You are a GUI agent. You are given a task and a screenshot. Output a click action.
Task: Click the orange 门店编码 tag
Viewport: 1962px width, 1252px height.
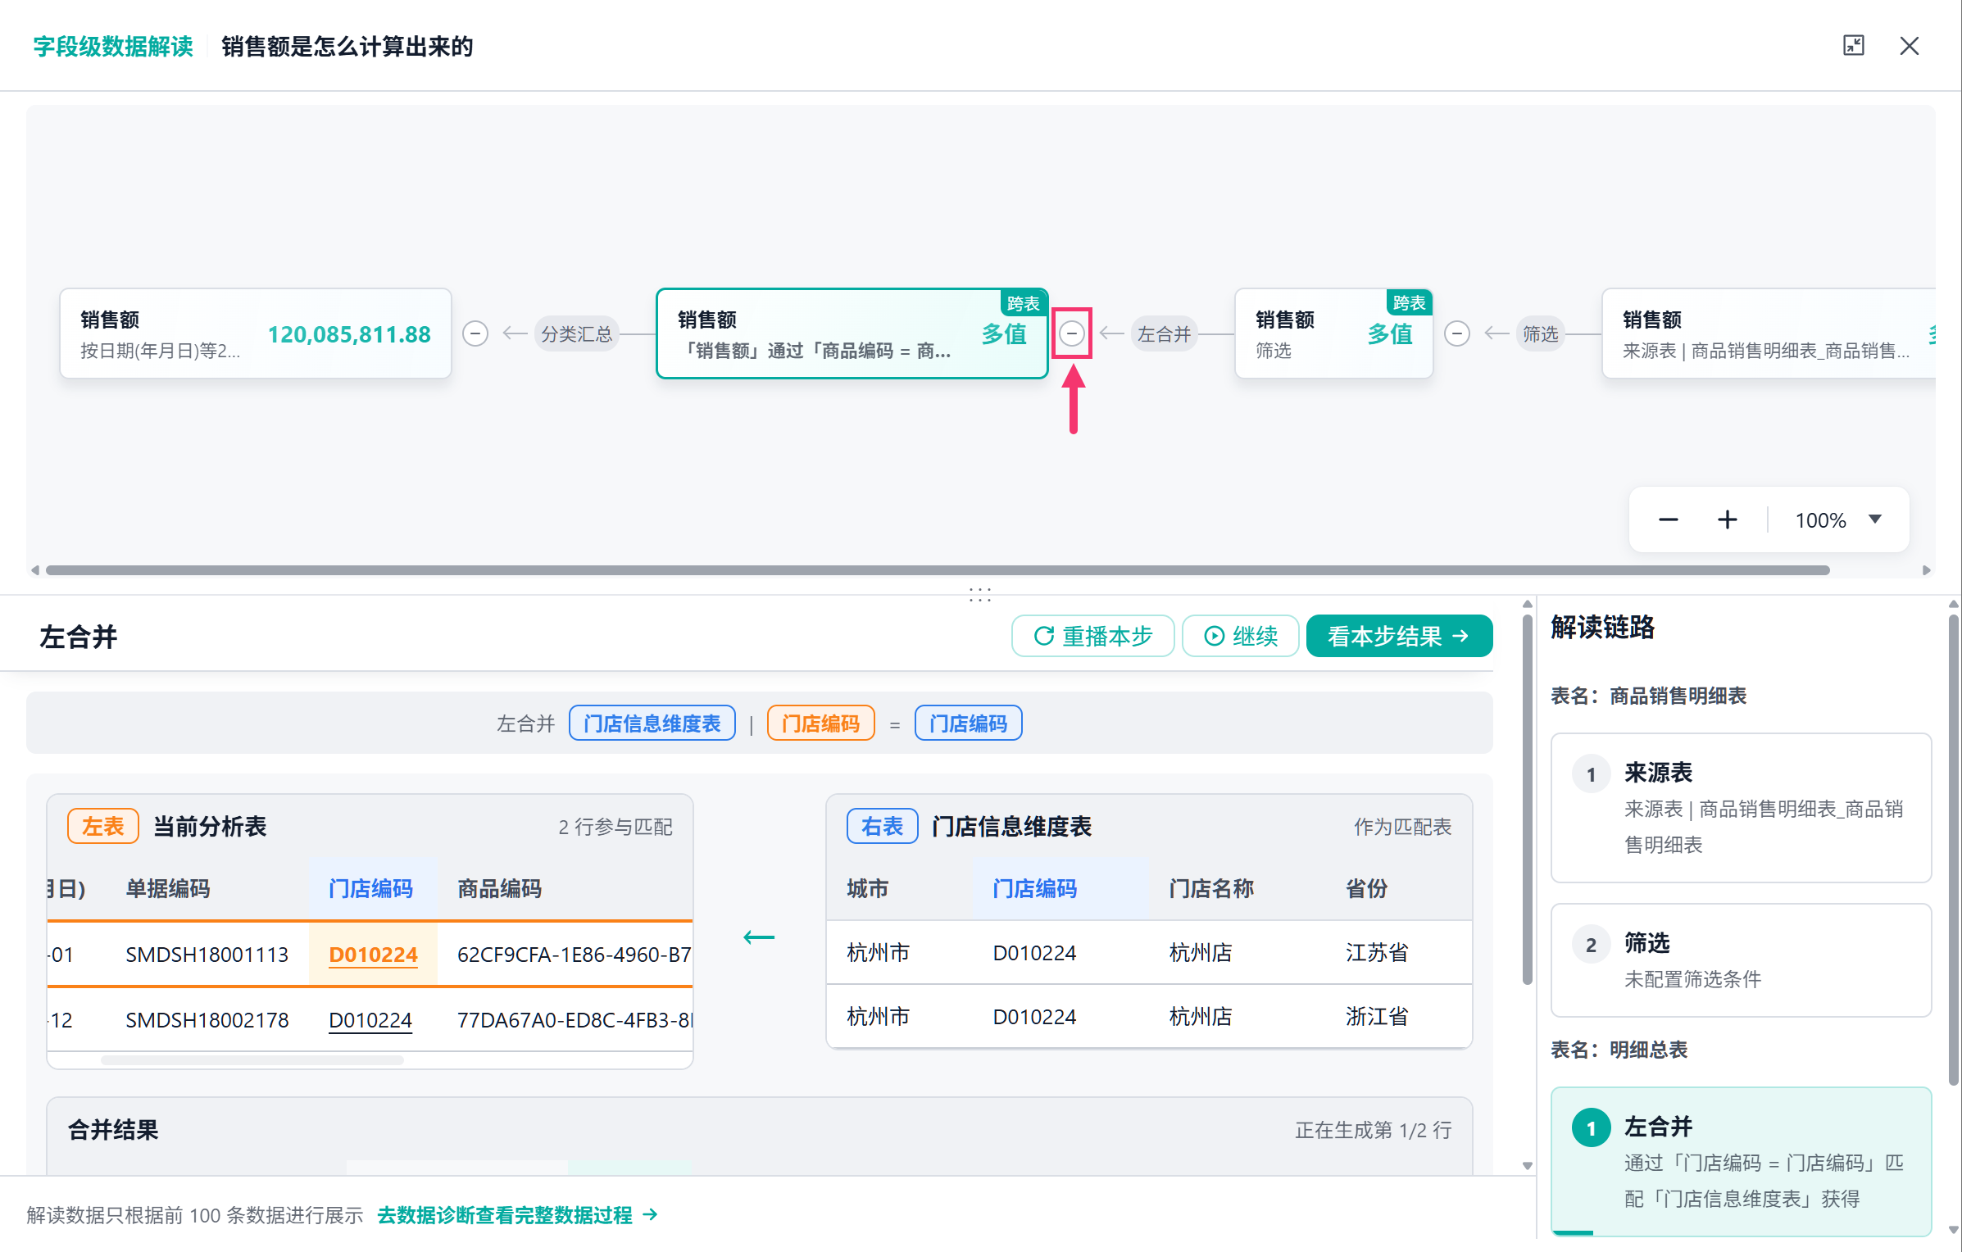click(x=820, y=724)
